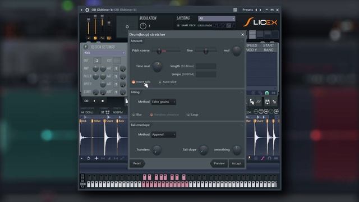Image resolution: width=359 pixels, height=202 pixels.
Task: Select the hand slicing tool icon
Action: point(252,102)
